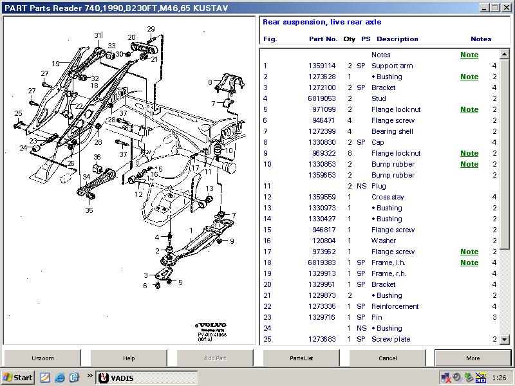The width and height of the screenshot is (515, 386).
Task: Click callout 34 in the suspension diagram
Action: click(x=86, y=177)
